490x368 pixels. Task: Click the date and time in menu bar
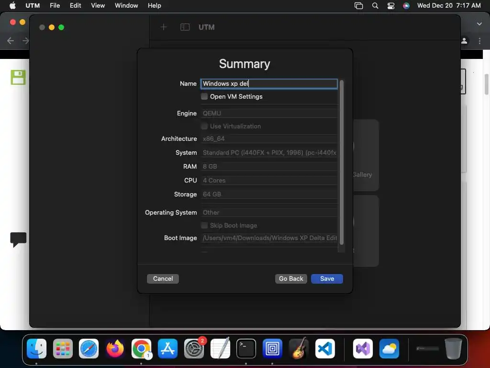pyautogui.click(x=449, y=6)
